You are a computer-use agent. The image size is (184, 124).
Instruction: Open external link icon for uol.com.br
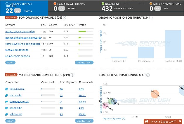click(x=6, y=108)
